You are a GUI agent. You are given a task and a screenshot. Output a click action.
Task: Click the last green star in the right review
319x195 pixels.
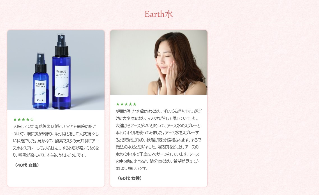pos(135,104)
